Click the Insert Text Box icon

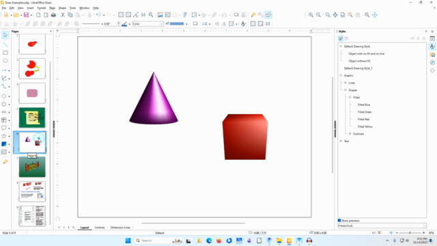click(x=167, y=15)
